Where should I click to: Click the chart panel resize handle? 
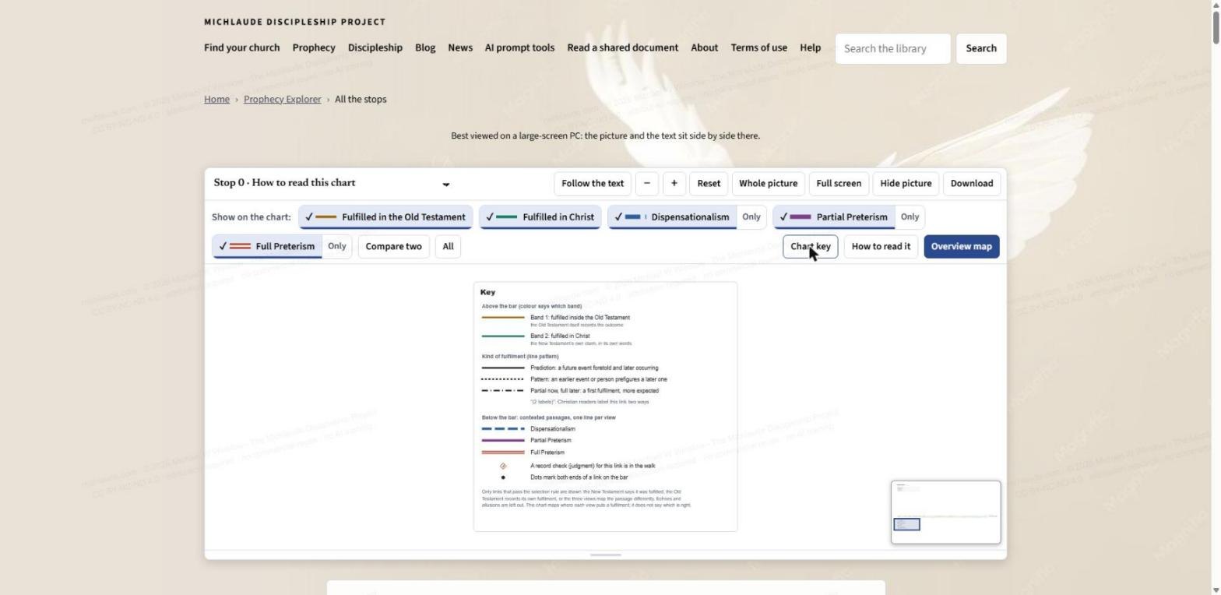[x=606, y=555]
